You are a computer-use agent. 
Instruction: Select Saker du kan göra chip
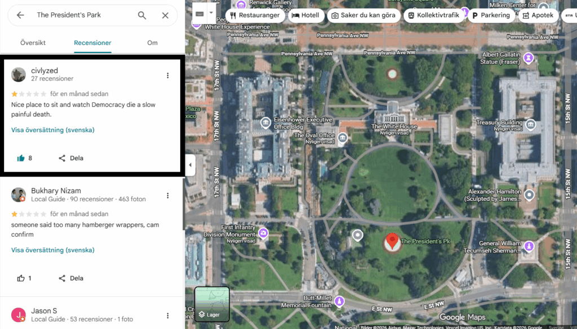tap(363, 15)
